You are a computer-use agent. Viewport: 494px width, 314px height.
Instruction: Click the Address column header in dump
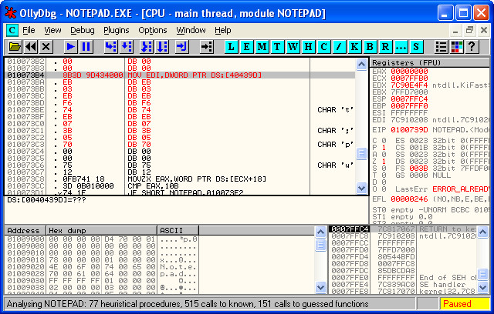click(x=25, y=230)
